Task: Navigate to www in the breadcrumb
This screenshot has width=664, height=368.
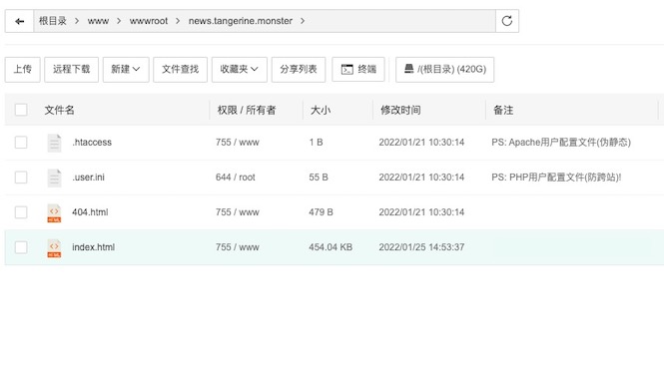Action: (98, 21)
